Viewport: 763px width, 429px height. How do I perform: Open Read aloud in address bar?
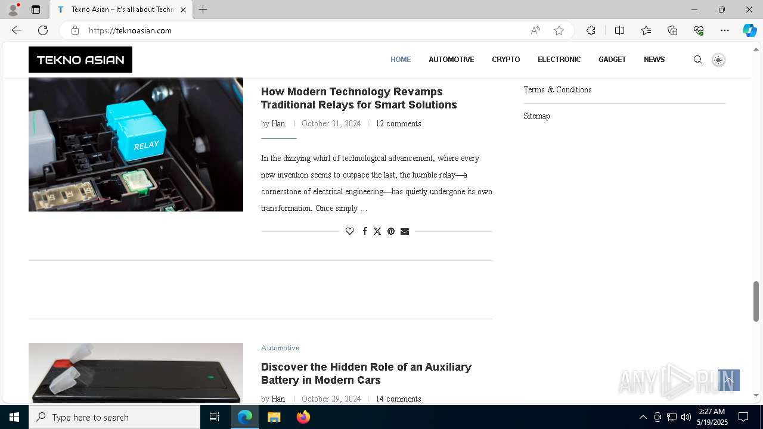(x=535, y=30)
